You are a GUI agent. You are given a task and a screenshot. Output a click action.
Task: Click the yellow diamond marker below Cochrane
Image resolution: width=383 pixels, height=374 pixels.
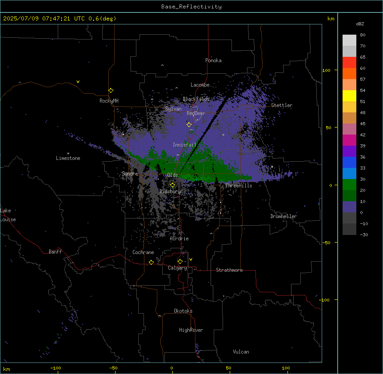tap(151, 262)
